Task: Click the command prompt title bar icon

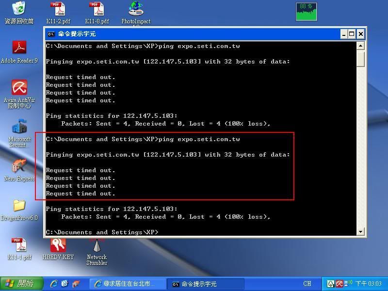Action: (x=51, y=34)
